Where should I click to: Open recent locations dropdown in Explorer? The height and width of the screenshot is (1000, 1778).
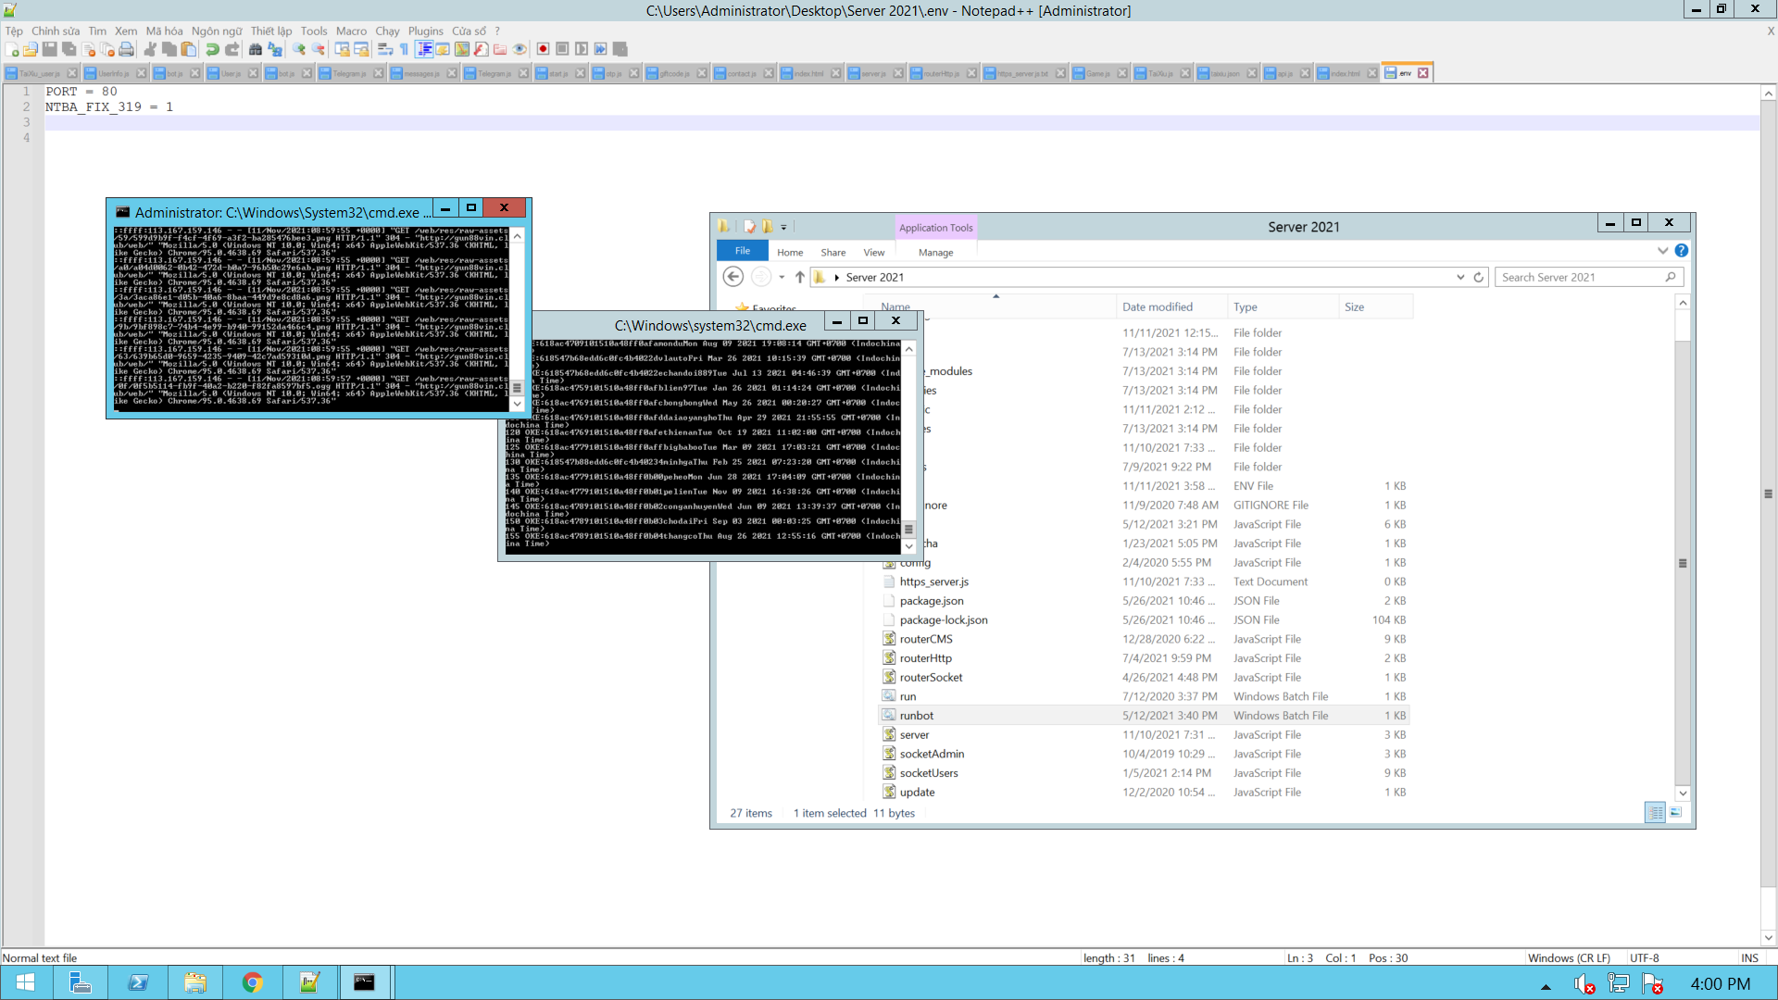[x=782, y=277]
